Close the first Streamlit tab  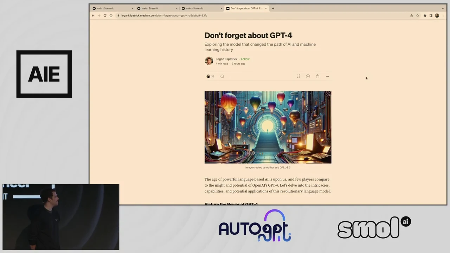[x=132, y=8]
